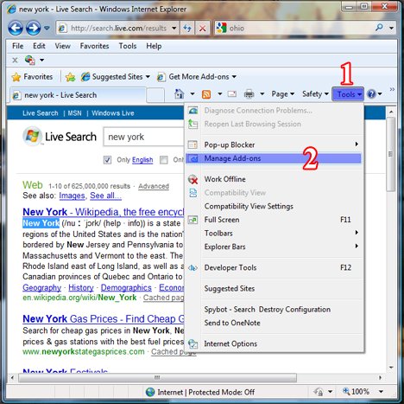The width and height of the screenshot is (404, 404).
Task: Open the Advanced search link
Action: (x=154, y=186)
